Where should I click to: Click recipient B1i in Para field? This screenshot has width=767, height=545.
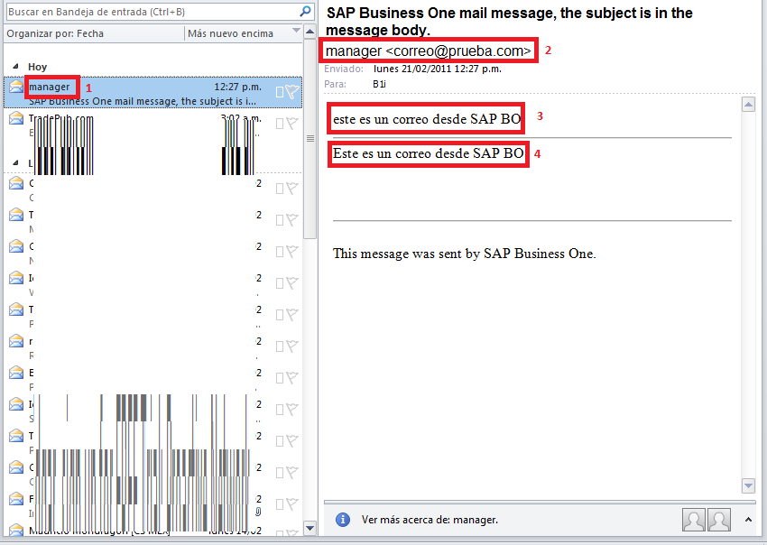click(x=379, y=84)
